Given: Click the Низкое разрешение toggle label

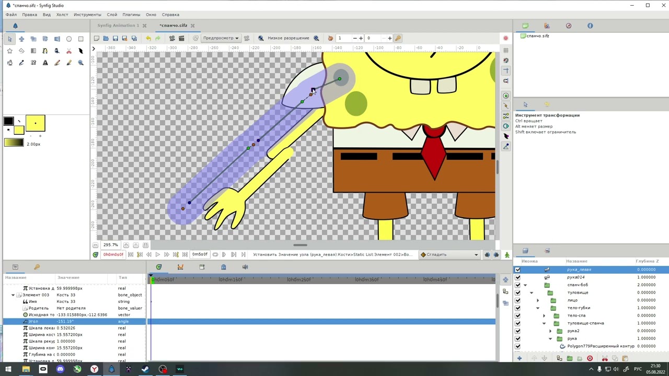Looking at the screenshot, I should coord(288,38).
